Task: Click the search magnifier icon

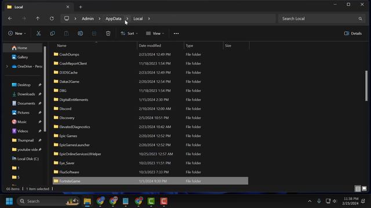Action: coord(360,18)
